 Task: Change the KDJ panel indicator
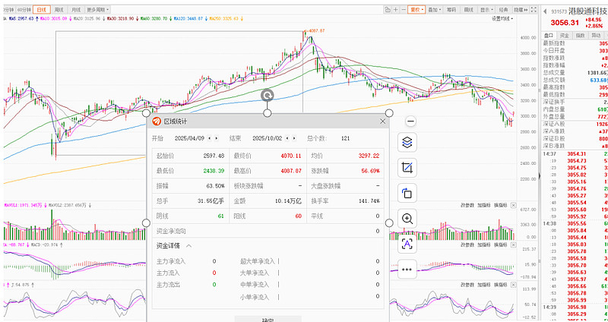pos(500,285)
